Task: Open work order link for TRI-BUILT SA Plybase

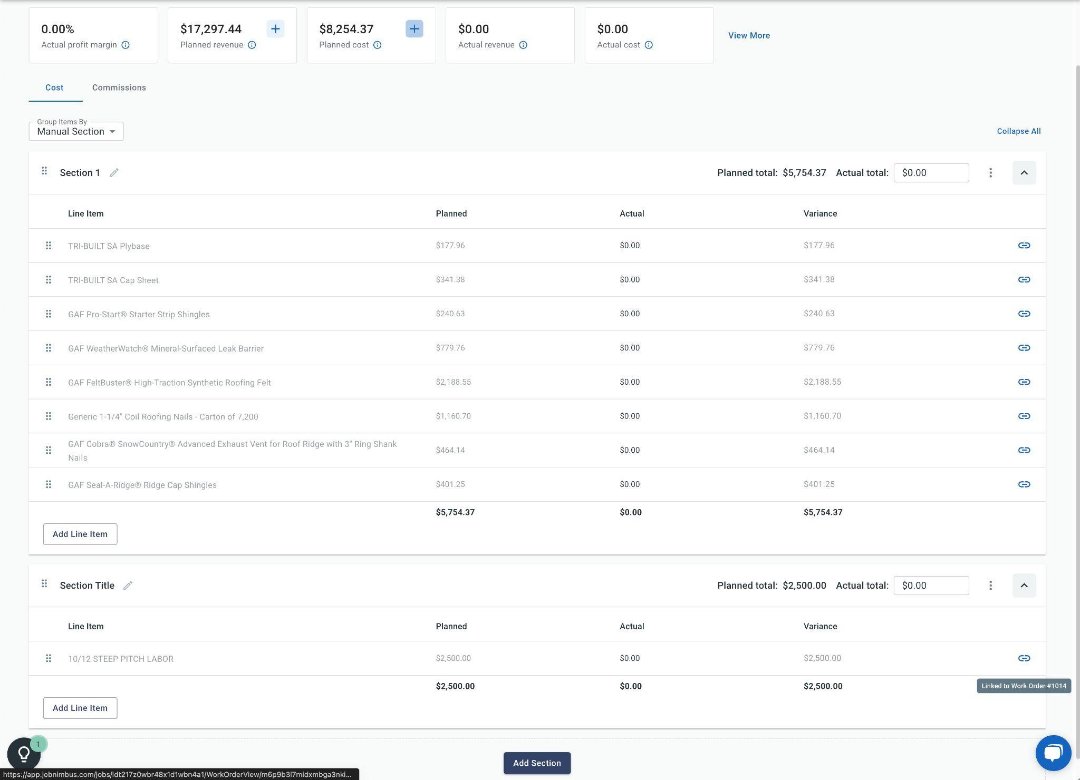Action: pyautogui.click(x=1024, y=246)
